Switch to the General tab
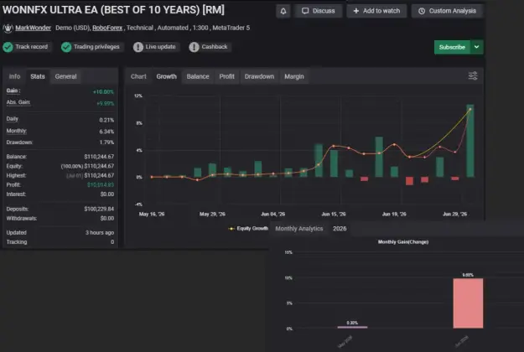Viewport: 524px width, 352px height. [66, 76]
